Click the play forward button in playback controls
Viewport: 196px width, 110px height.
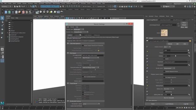(187, 108)
